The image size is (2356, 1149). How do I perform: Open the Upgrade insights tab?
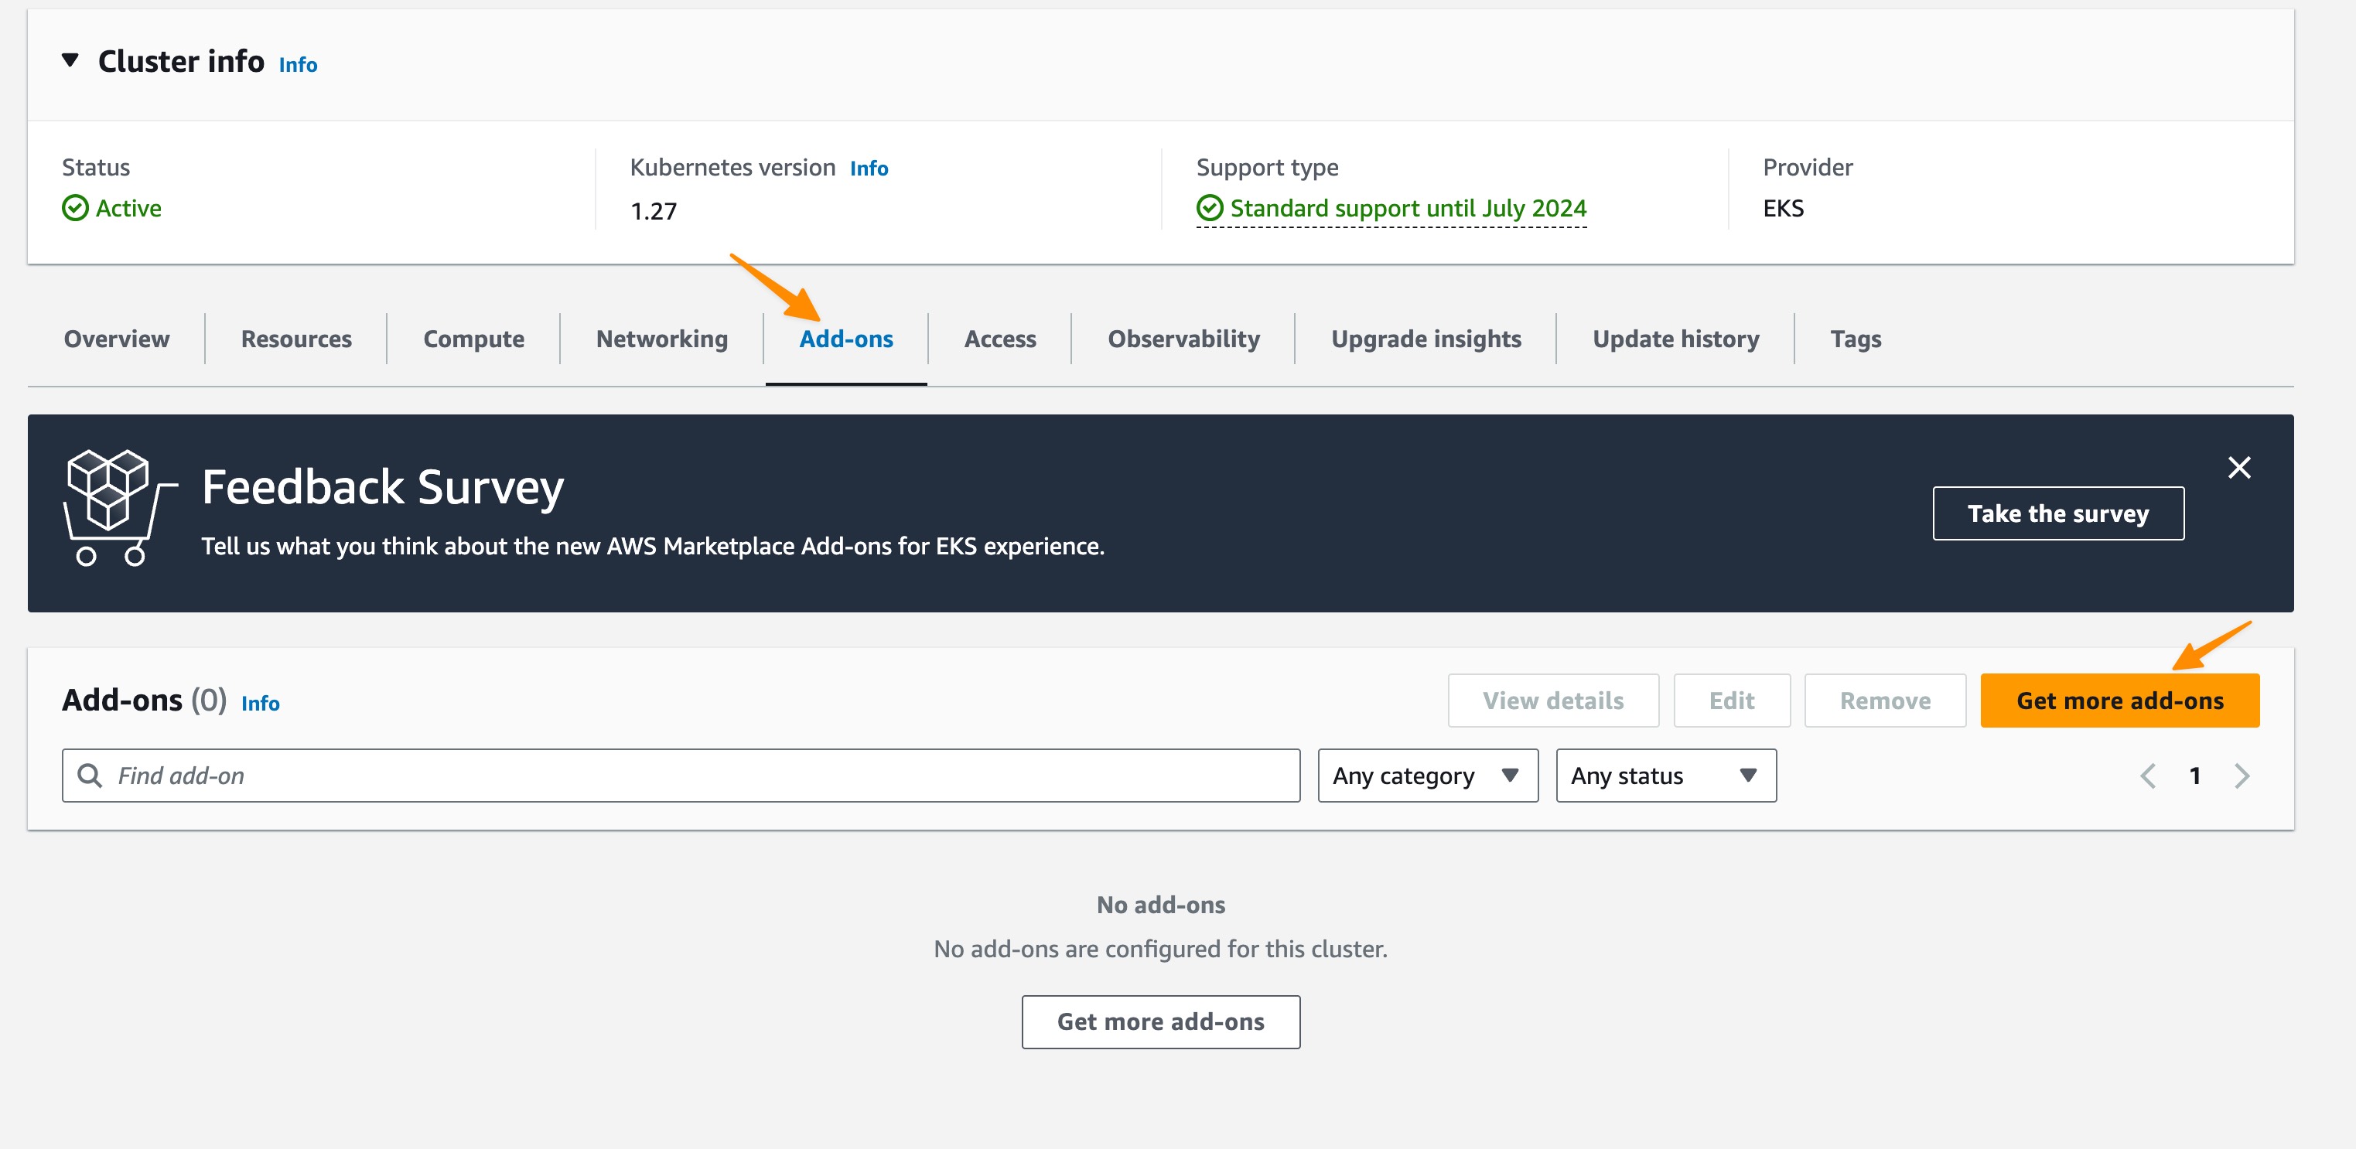tap(1426, 339)
